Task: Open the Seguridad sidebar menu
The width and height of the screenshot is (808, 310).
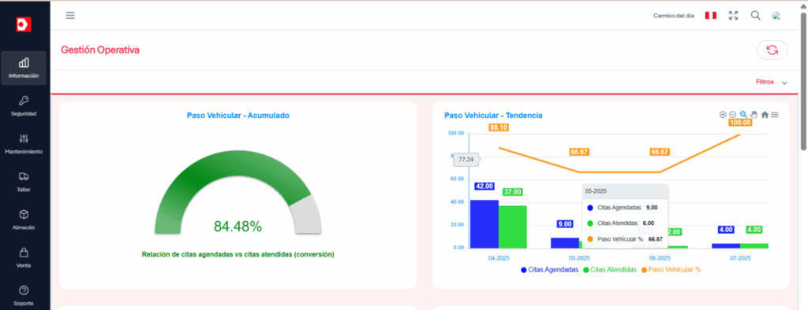Action: coord(24,106)
